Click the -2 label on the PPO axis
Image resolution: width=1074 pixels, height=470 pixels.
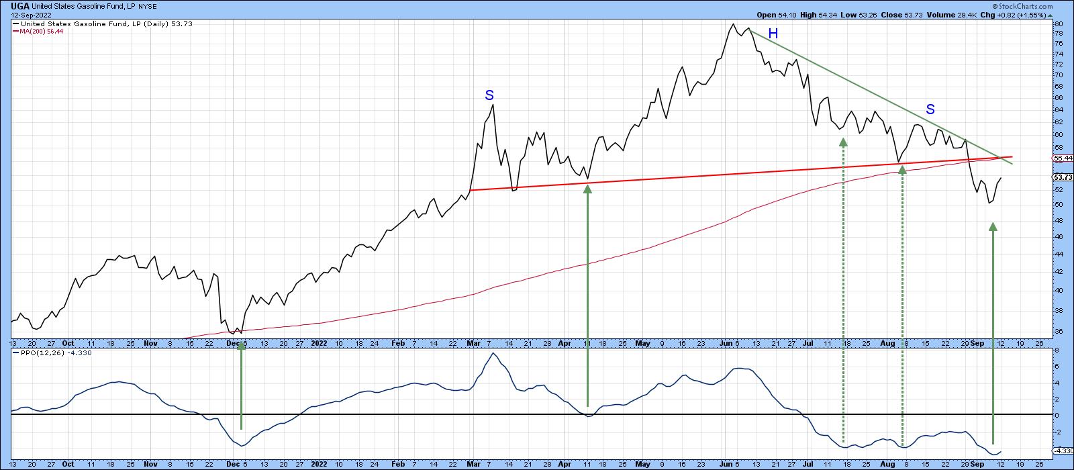1057,432
